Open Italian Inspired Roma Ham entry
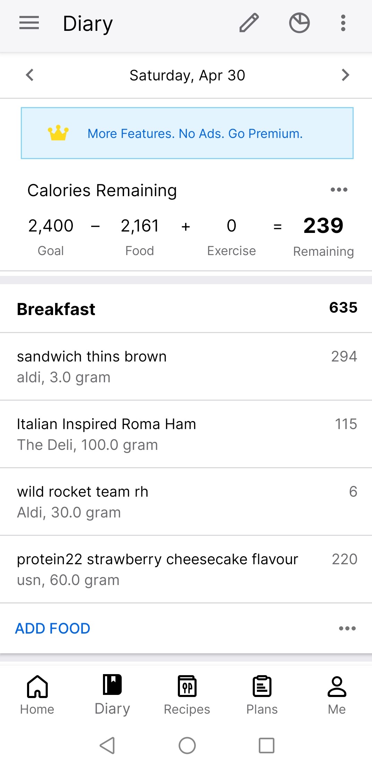This screenshot has width=372, height=767. pyautogui.click(x=186, y=434)
